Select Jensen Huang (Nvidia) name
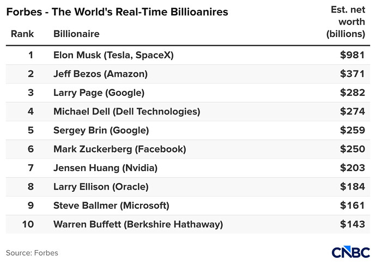The height and width of the screenshot is (266, 376). [106, 168]
